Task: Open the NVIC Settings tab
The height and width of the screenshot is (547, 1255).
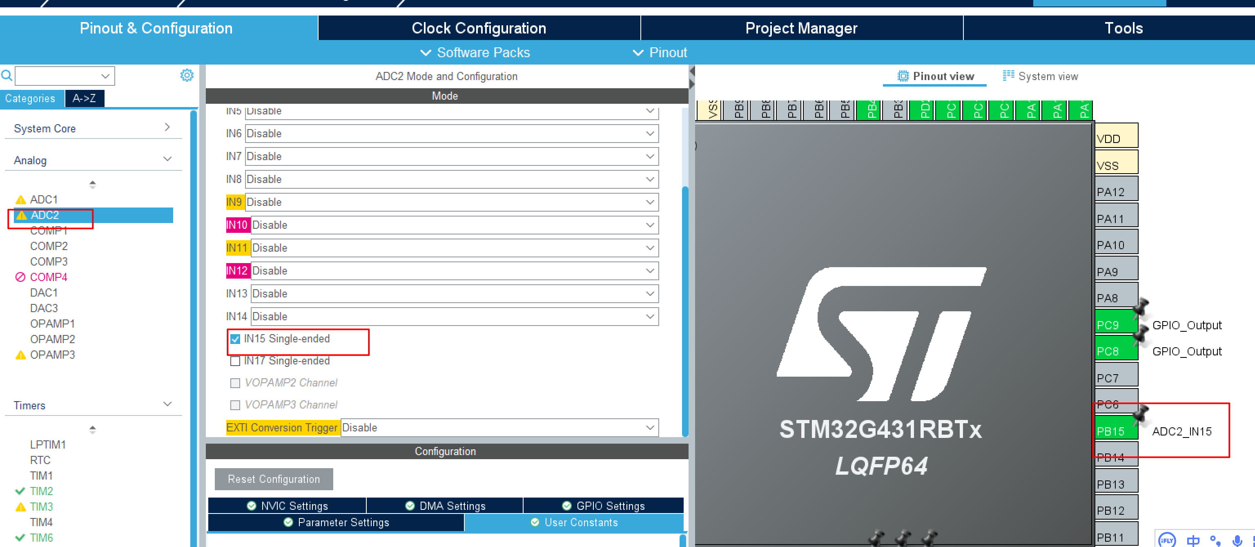Action: 287,506
